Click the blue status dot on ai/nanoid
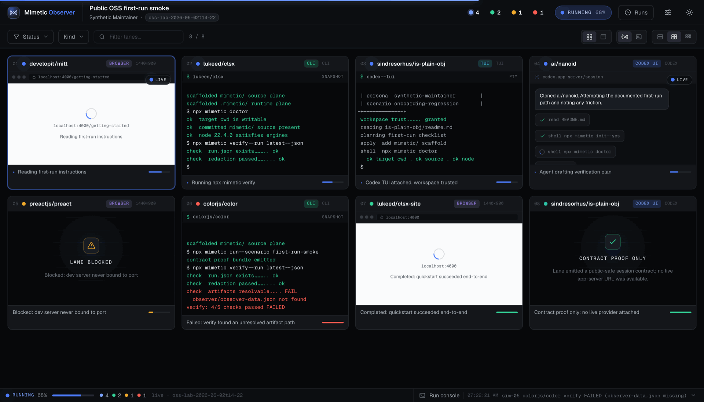The height and width of the screenshot is (402, 704). [x=546, y=64]
